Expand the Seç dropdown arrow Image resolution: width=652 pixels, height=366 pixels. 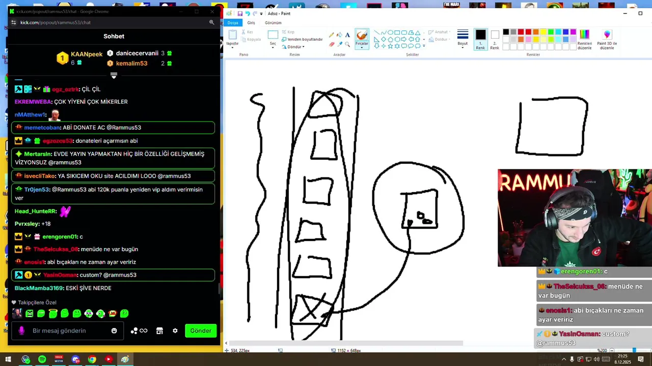click(273, 48)
